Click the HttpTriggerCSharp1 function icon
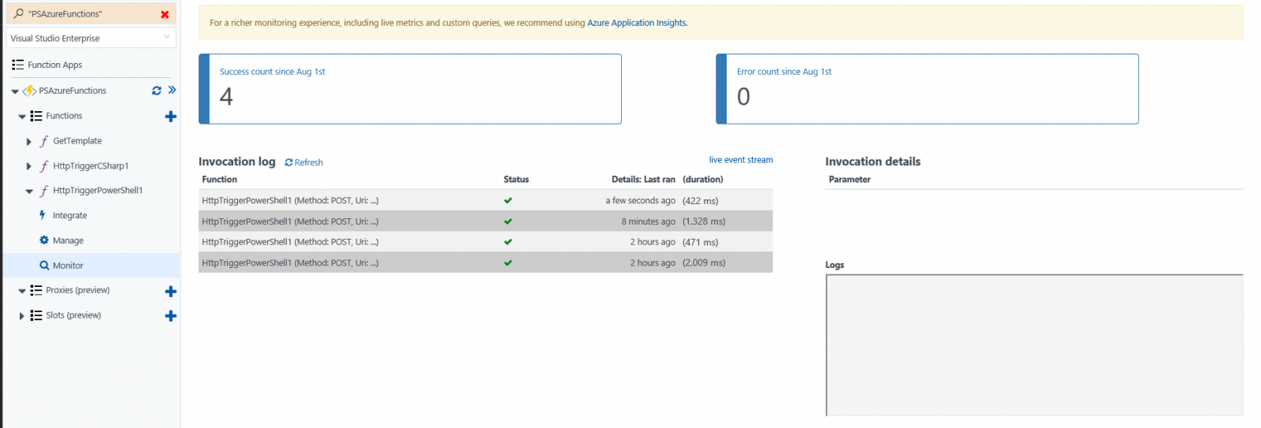The image size is (1261, 428). tap(44, 166)
